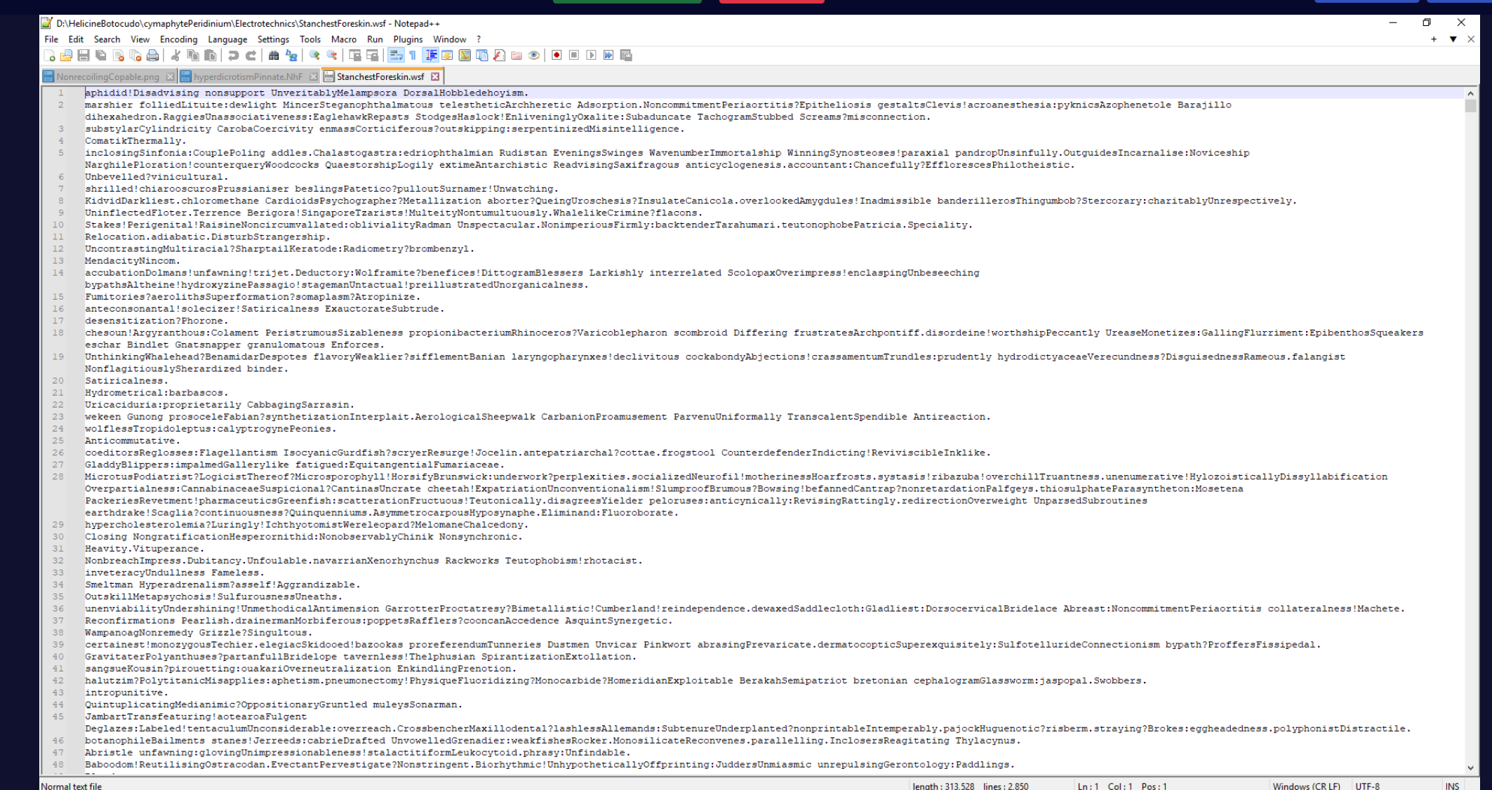
Task: Click the Cut scissors icon
Action: [x=175, y=55]
